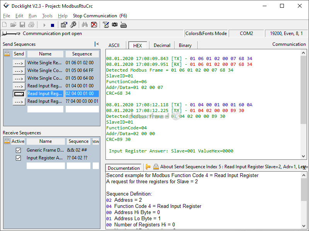Click the Send Sequences Name column header
309x231 pixels.
pos(45,54)
